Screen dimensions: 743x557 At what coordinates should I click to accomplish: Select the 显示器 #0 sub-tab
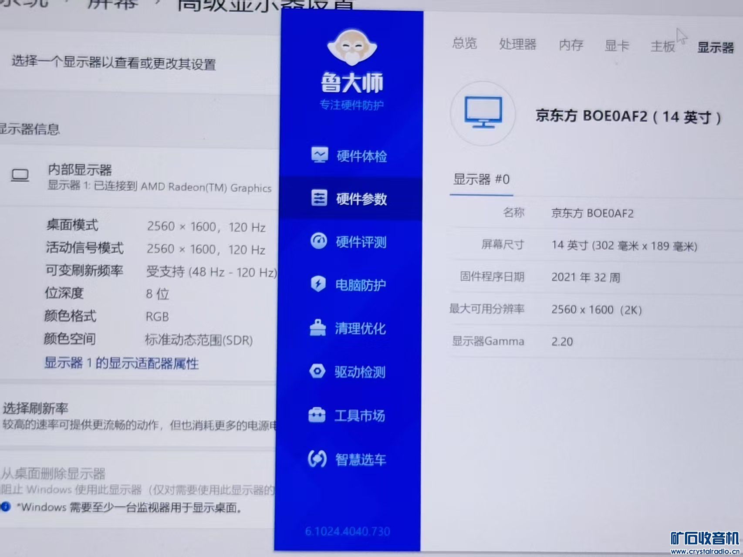481,179
